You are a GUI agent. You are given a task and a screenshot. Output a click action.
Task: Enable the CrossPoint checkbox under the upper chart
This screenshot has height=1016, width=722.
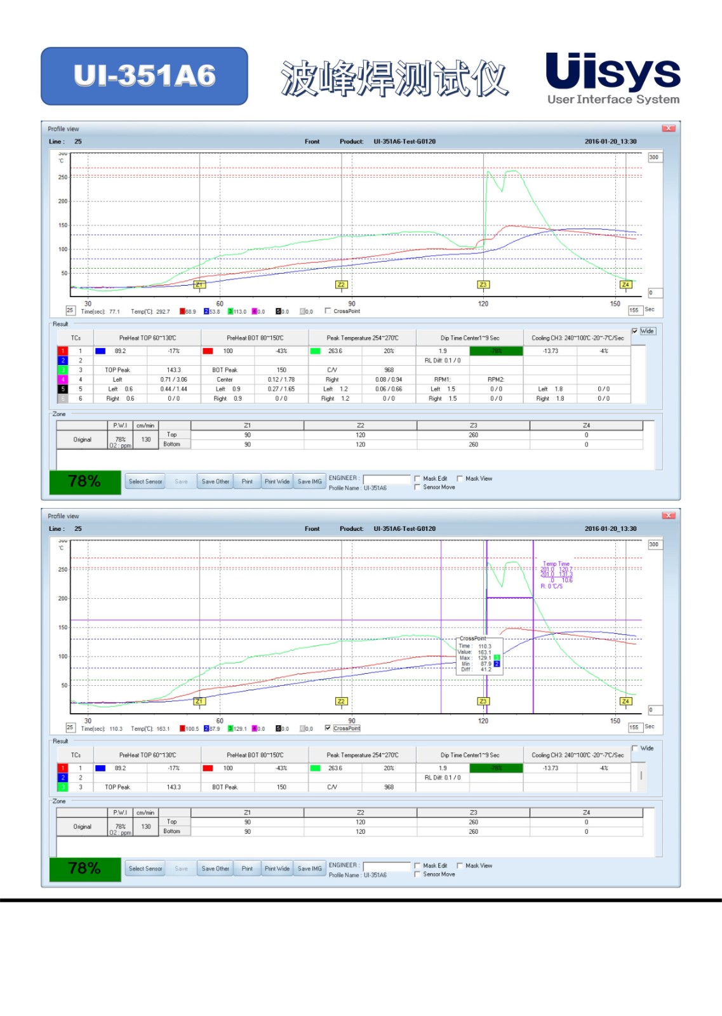point(328,311)
